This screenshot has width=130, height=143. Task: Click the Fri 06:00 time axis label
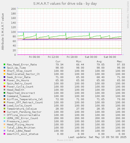click(x=34, y=57)
